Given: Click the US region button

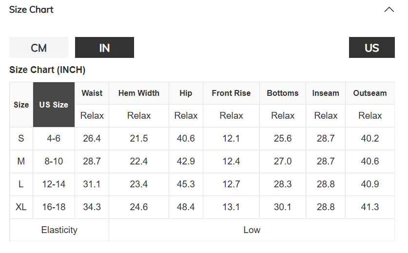Looking at the screenshot, I should coord(371,48).
